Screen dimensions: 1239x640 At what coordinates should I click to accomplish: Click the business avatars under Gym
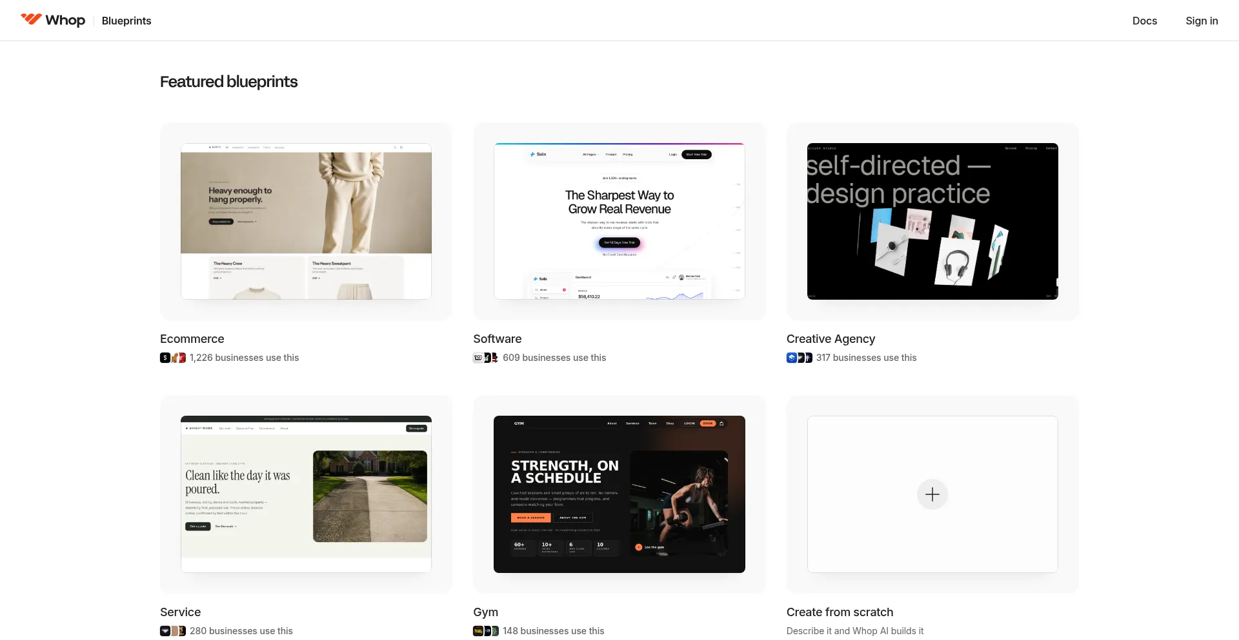tap(486, 631)
